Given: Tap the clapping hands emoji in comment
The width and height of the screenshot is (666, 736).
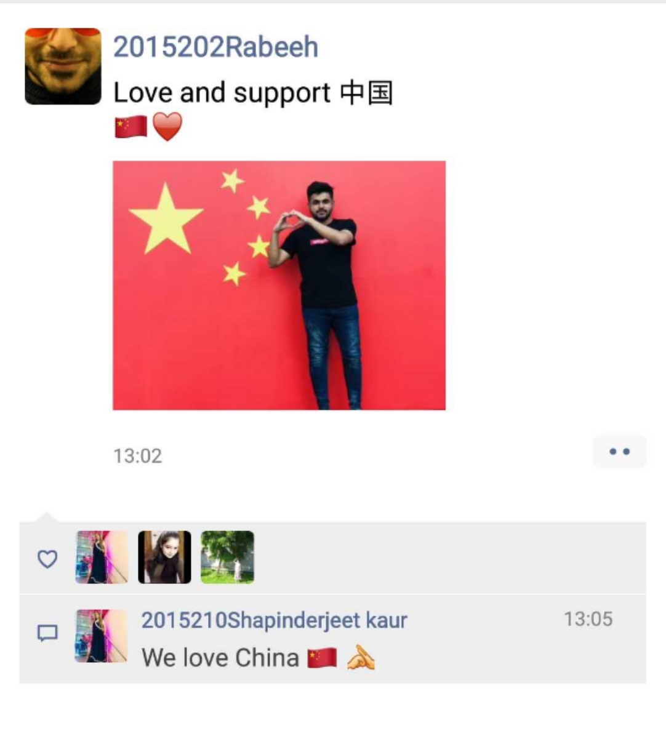Looking at the screenshot, I should pos(361,658).
